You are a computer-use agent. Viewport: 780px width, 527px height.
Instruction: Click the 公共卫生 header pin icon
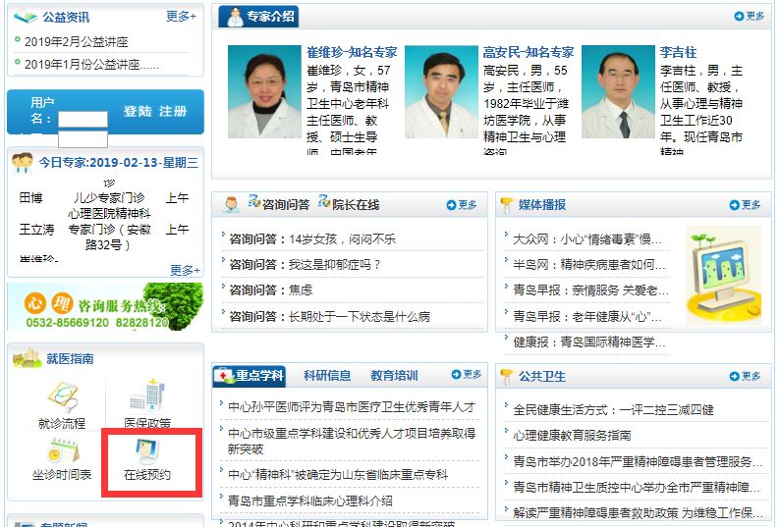tap(506, 376)
